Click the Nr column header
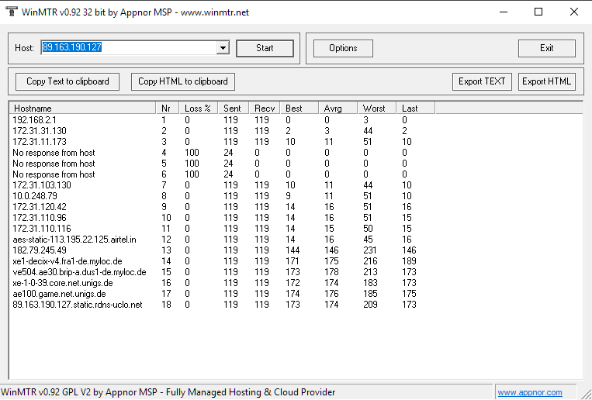Image resolution: width=592 pixels, height=400 pixels. coord(168,109)
